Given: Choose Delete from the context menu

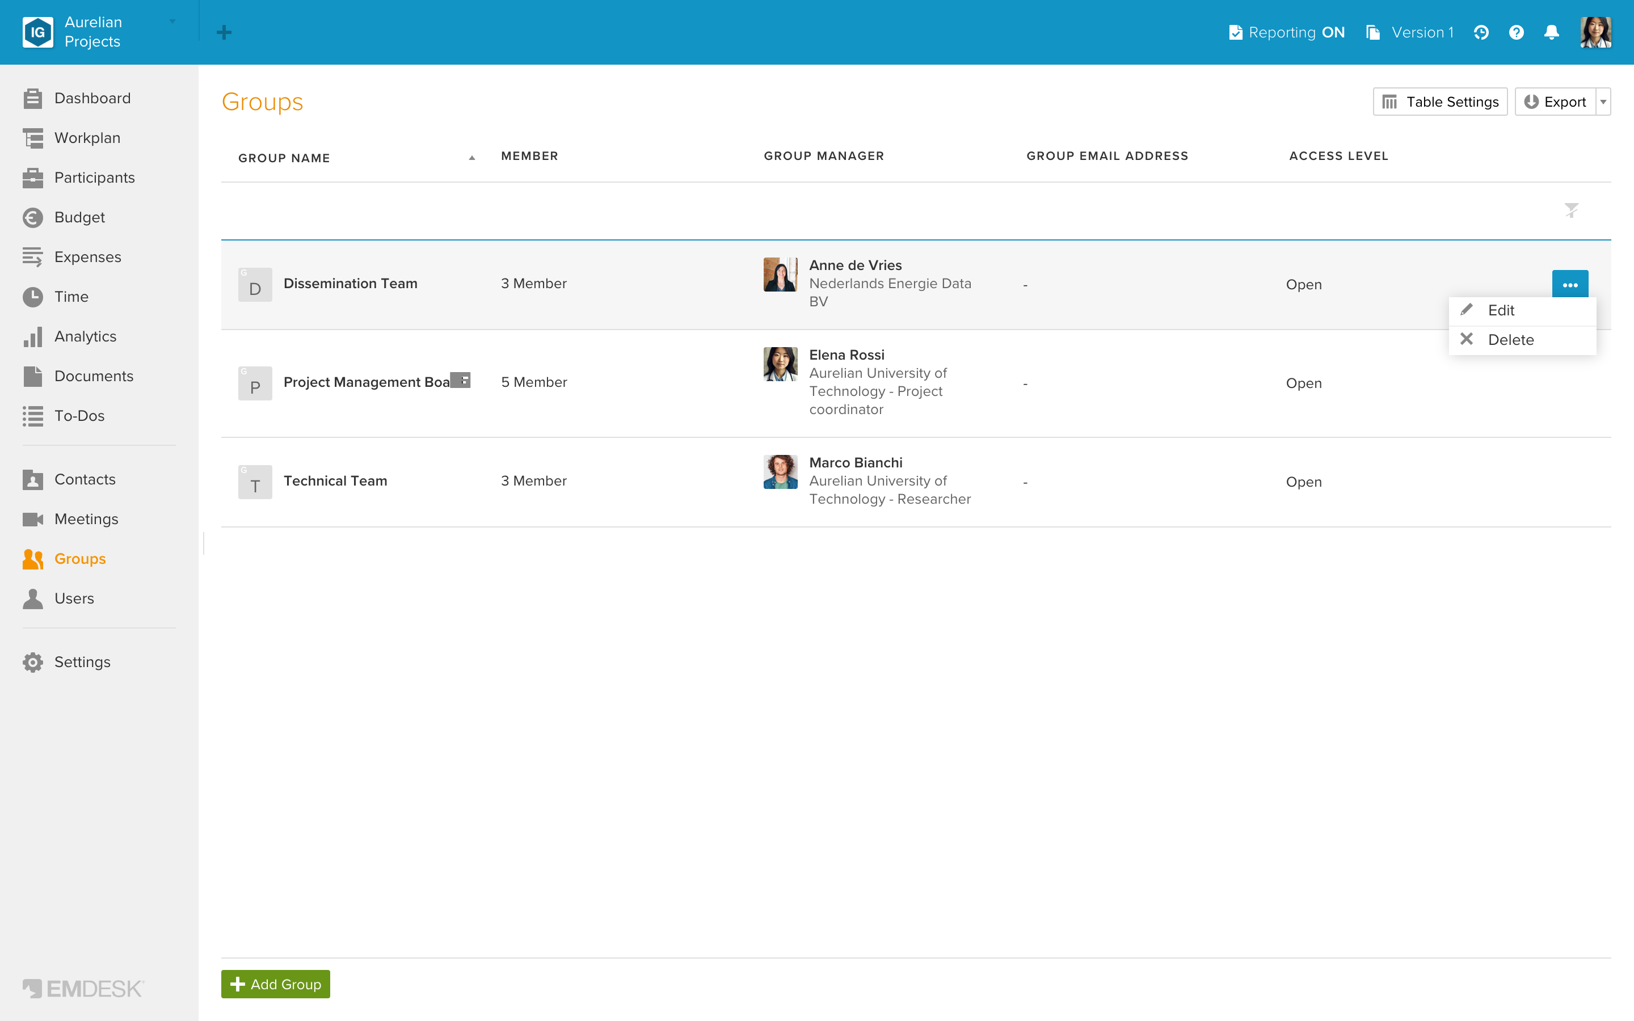Looking at the screenshot, I should coord(1522,340).
